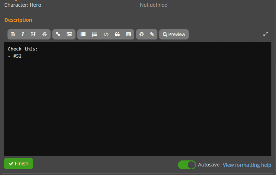Mention a user with the @ icon
This screenshot has height=175, width=276.
tap(141, 34)
